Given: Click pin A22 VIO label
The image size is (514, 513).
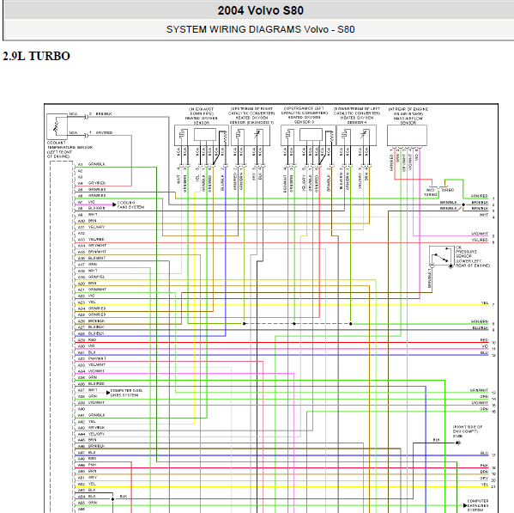Looking at the screenshot, I should tap(86, 296).
